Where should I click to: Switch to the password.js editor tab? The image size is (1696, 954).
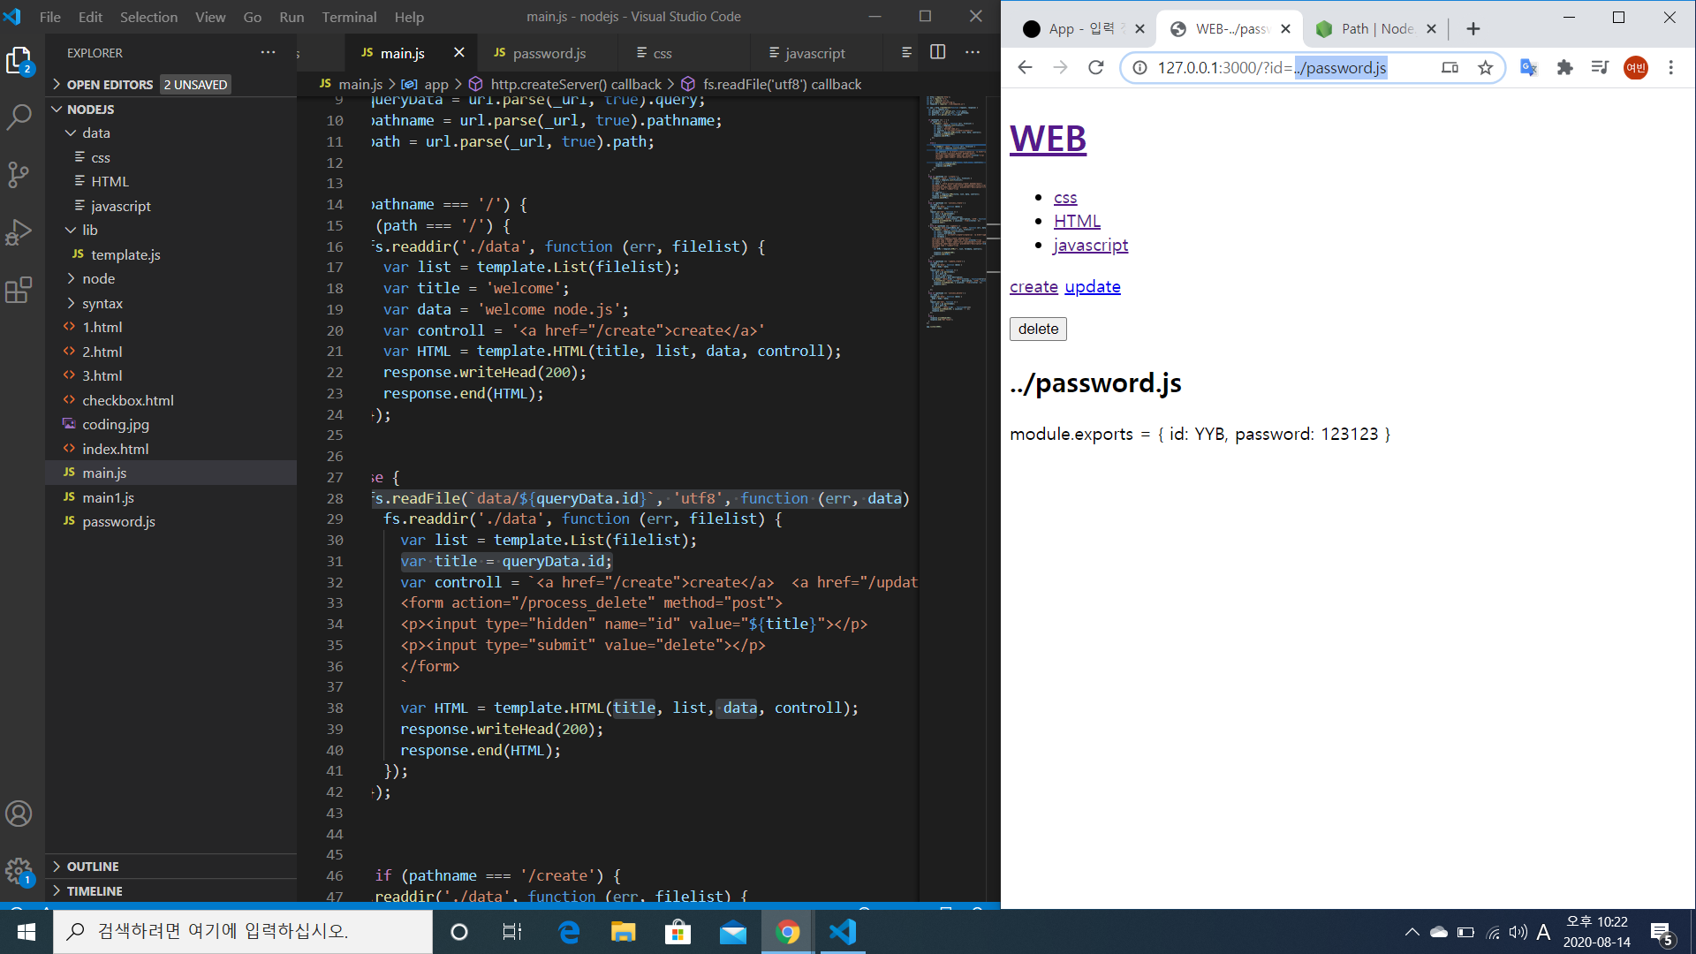click(x=549, y=53)
